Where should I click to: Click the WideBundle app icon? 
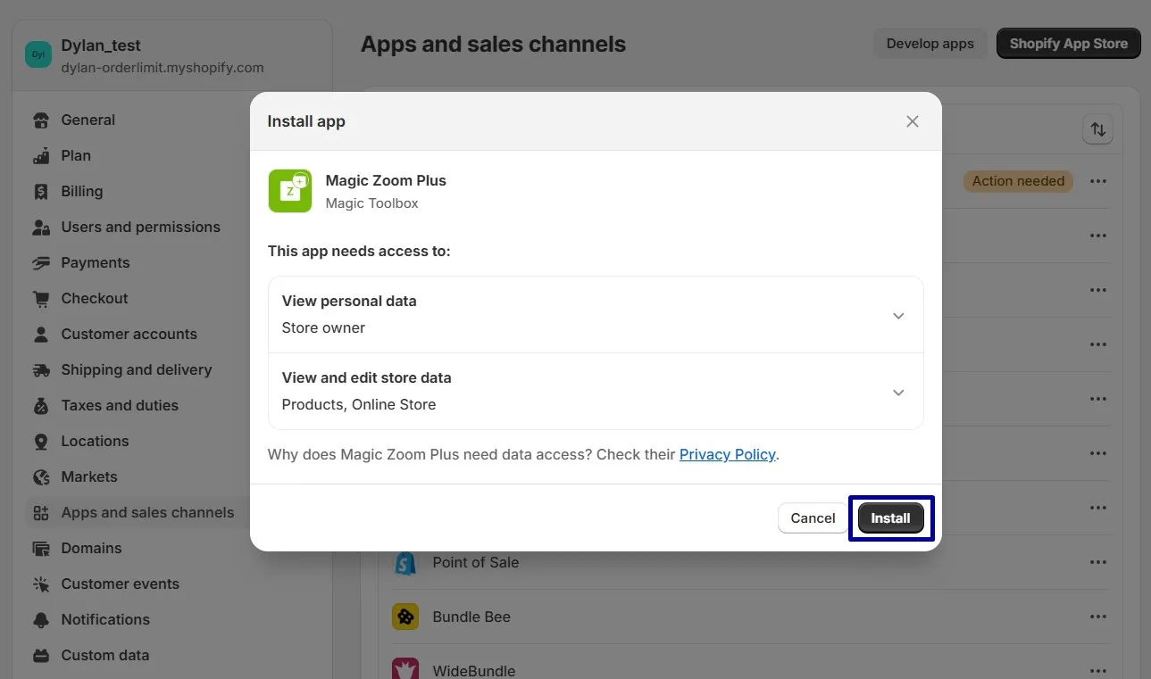[405, 670]
